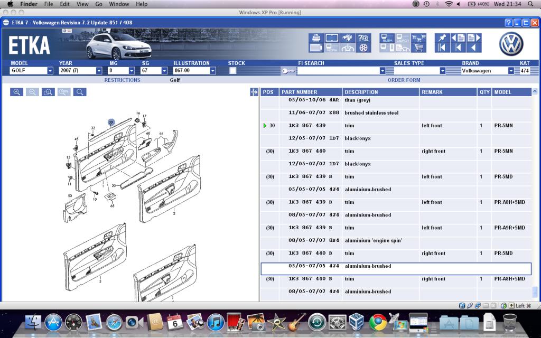Expand the FI SEARCH dropdown arrow
The height and width of the screenshot is (338, 541).
(x=383, y=71)
